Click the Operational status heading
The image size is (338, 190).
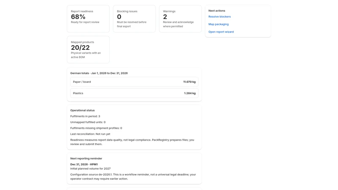82,110
